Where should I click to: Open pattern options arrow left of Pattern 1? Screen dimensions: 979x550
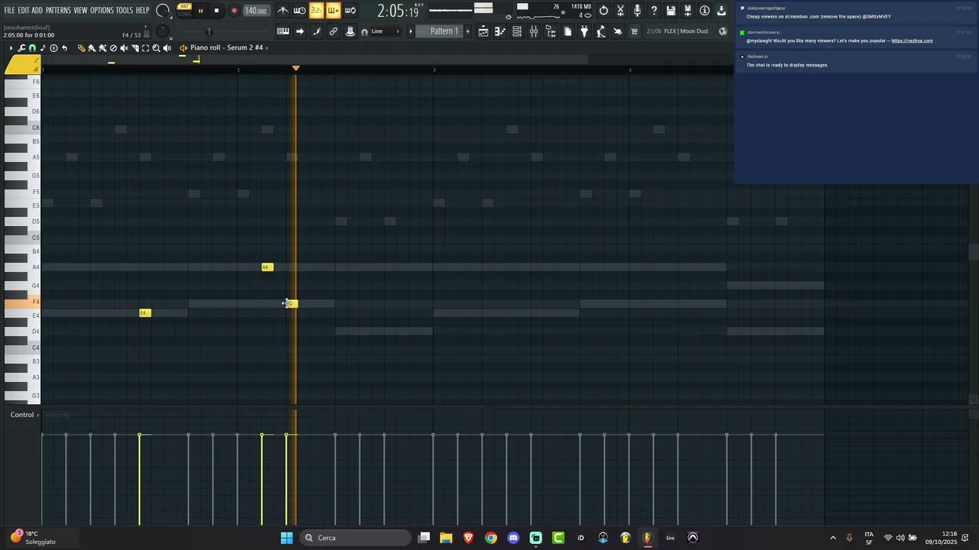pos(411,31)
